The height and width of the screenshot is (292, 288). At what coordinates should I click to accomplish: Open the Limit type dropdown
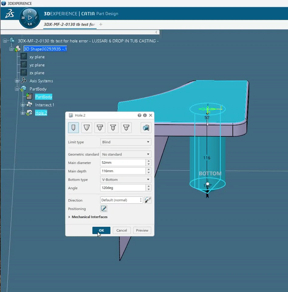tap(125, 142)
